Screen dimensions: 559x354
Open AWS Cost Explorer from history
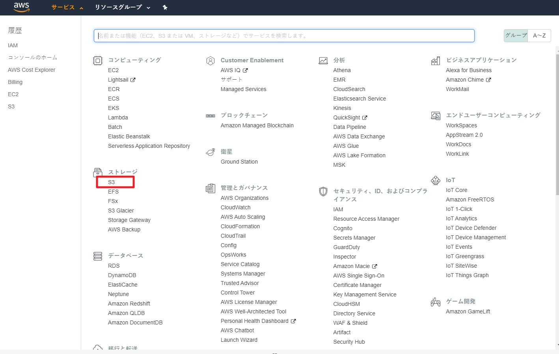32,70
